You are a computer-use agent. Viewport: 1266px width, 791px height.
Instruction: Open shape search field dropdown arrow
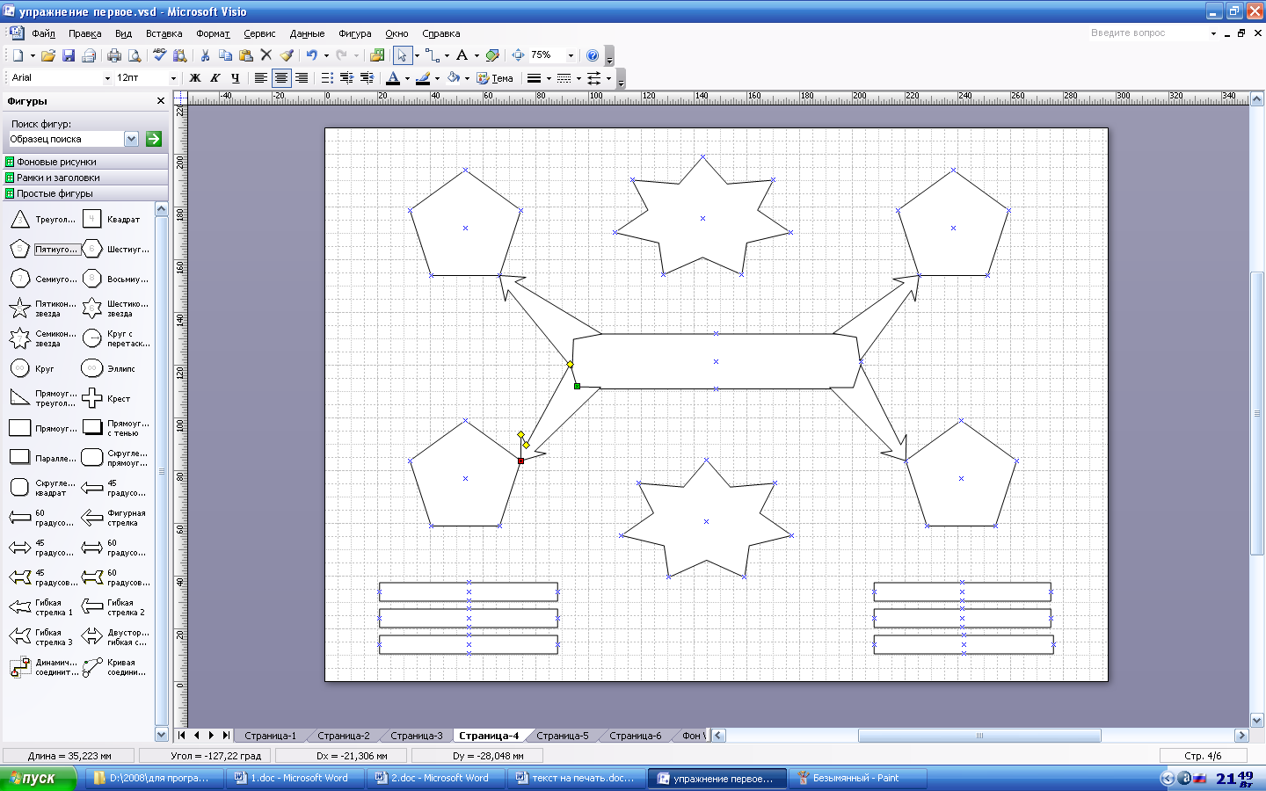pos(131,139)
